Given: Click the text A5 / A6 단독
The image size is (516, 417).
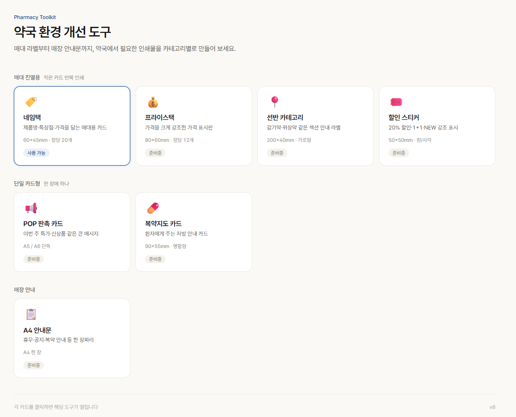Looking at the screenshot, I should coord(37,246).
